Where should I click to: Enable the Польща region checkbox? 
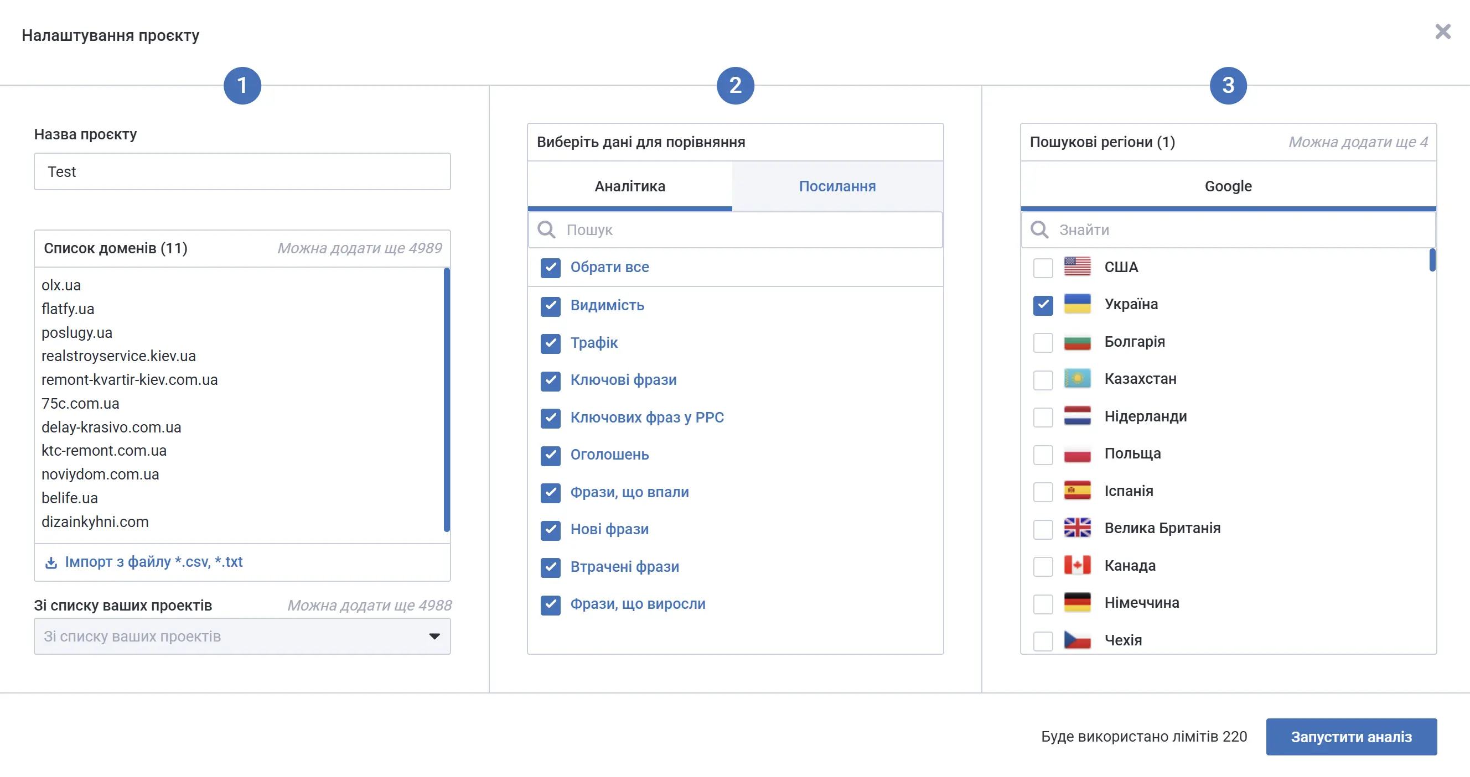tap(1043, 455)
